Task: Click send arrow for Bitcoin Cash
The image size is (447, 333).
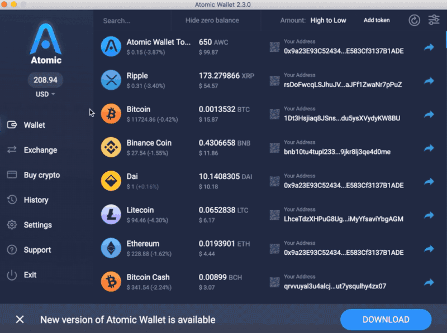Action: 429,282
